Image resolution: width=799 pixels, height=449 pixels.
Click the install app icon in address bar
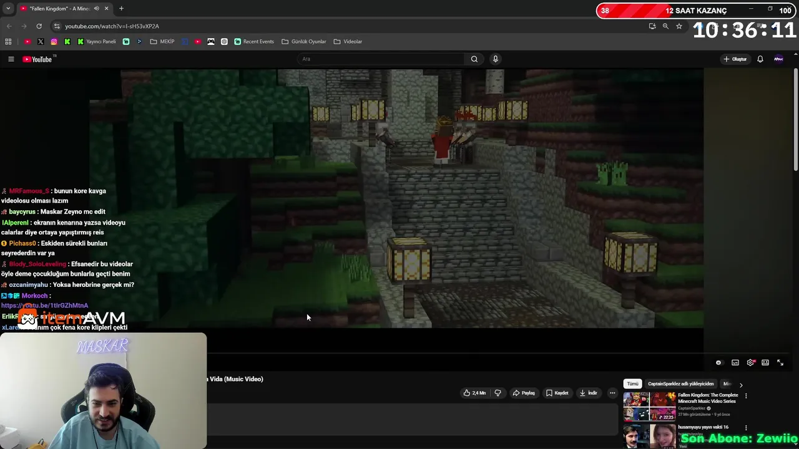pos(652,26)
